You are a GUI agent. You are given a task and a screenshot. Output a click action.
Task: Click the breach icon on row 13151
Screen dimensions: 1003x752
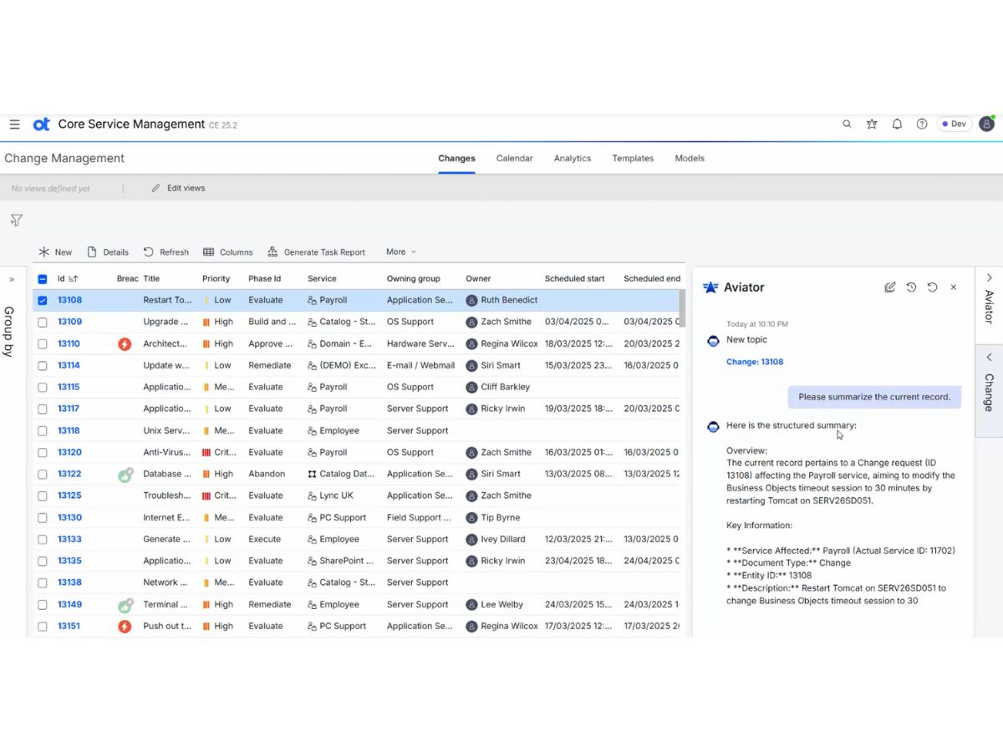pyautogui.click(x=125, y=626)
